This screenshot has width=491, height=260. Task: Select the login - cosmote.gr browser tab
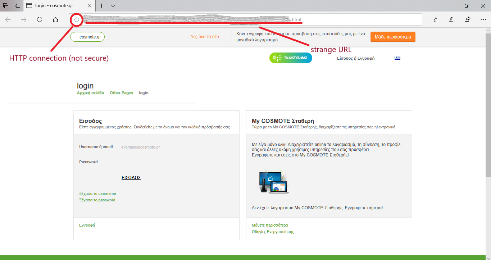pyautogui.click(x=59, y=6)
